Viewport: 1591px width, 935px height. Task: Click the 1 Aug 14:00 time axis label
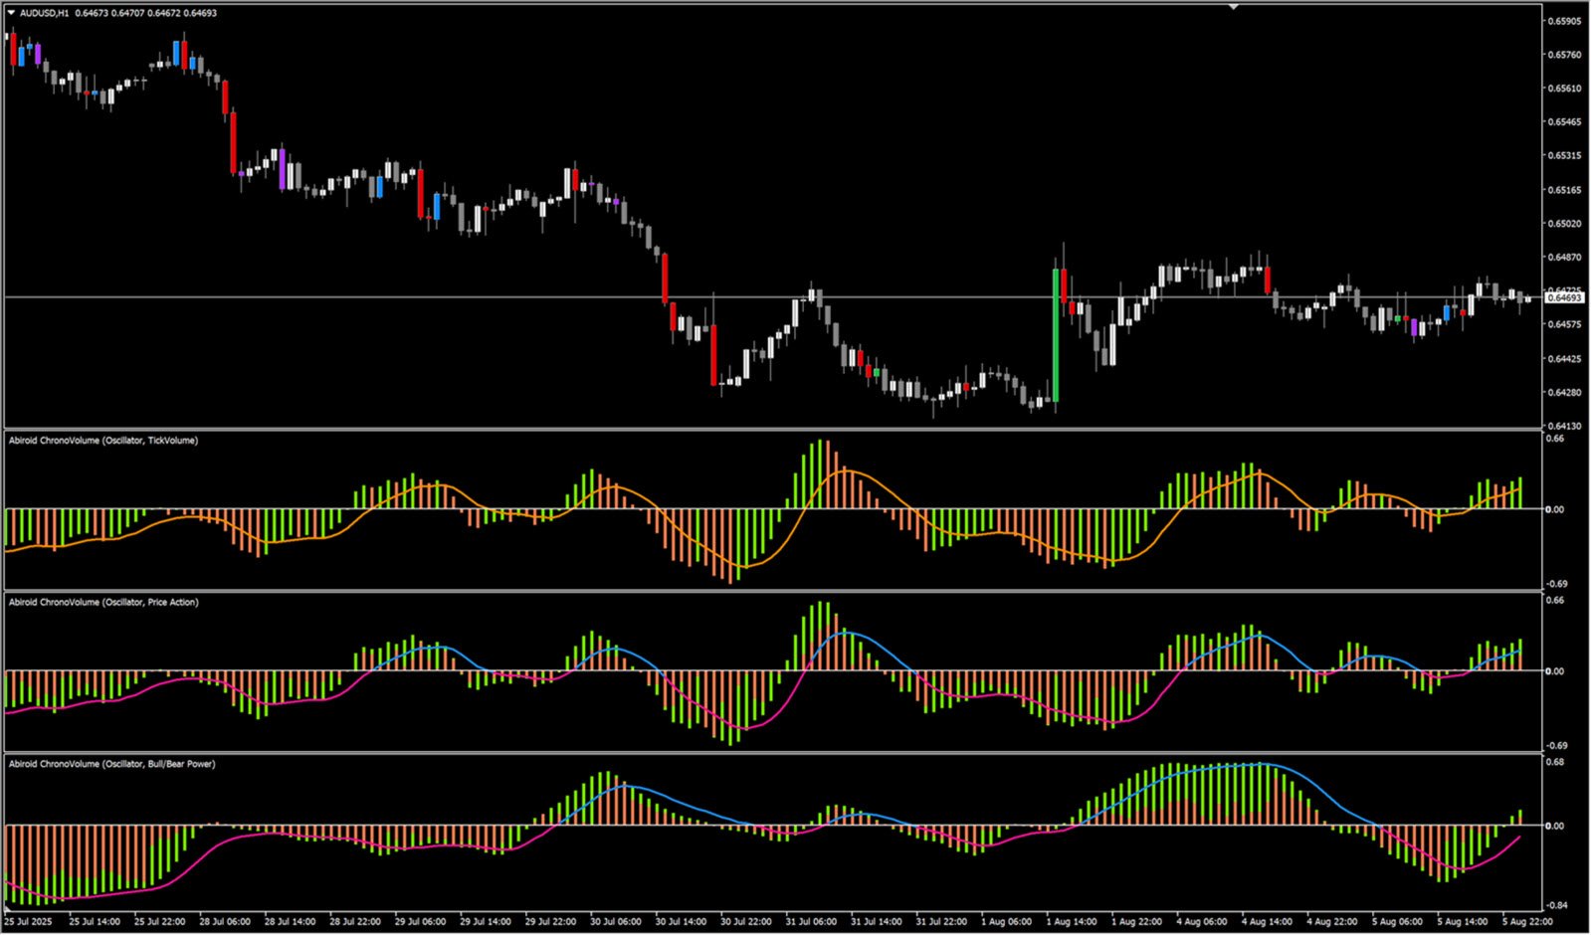pyautogui.click(x=1071, y=922)
